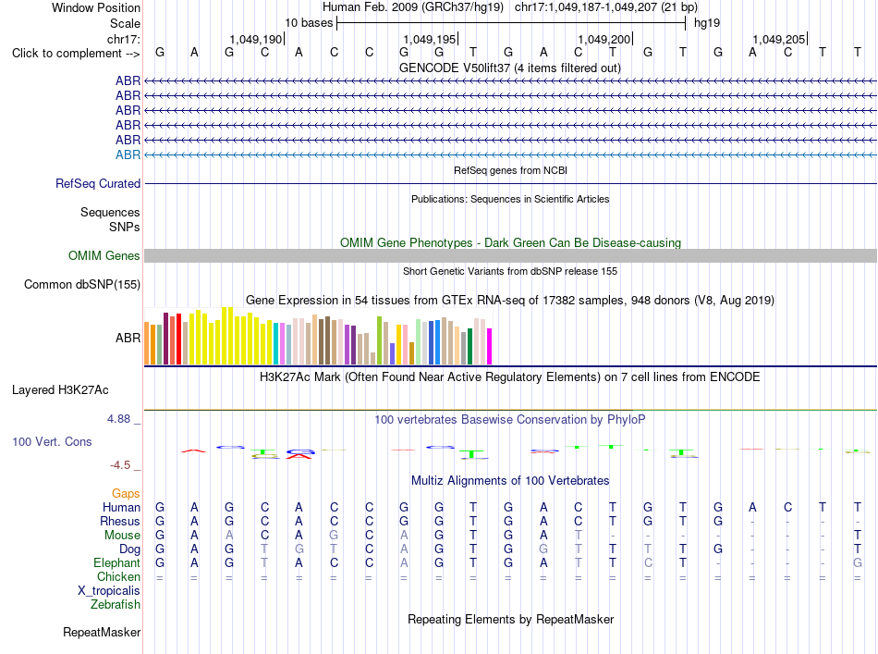Select the Rhesus species label

120,521
